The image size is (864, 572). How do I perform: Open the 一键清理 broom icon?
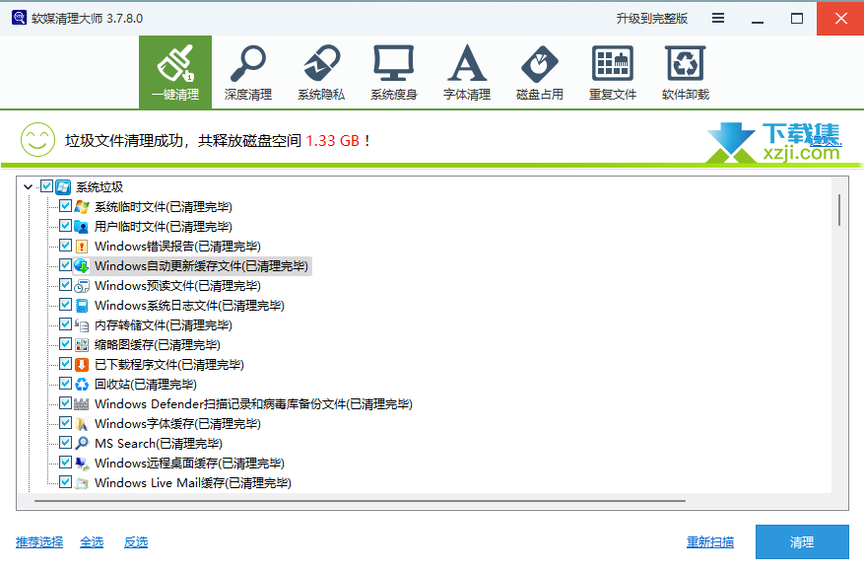[175, 63]
